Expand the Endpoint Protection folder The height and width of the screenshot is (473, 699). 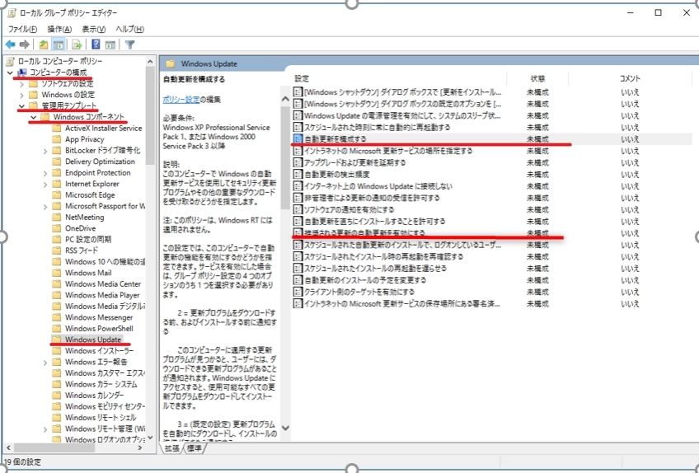(45, 173)
